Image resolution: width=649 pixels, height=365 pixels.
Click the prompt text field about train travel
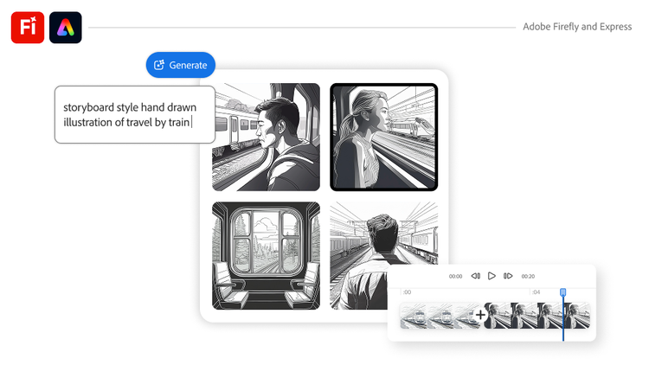[134, 114]
